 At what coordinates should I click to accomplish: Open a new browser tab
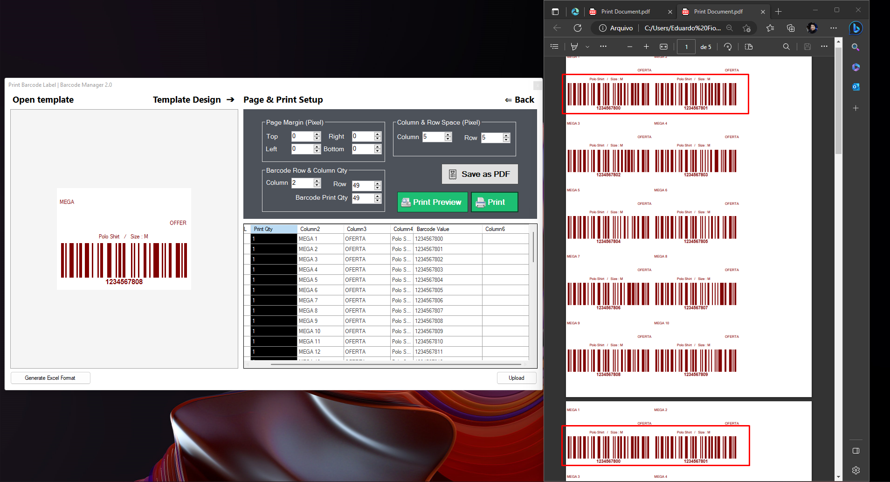(778, 12)
